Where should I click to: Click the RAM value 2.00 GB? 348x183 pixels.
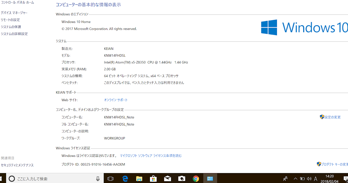[110, 69]
